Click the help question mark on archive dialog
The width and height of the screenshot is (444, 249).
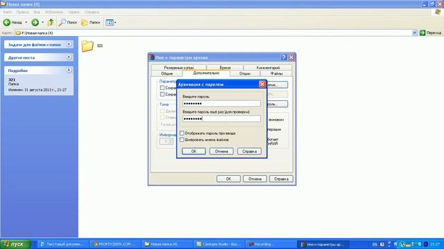[284, 57]
